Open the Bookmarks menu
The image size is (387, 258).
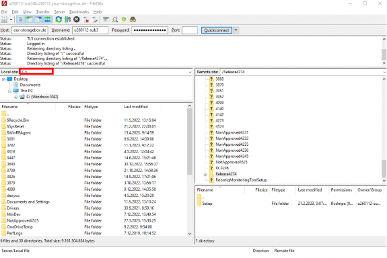click(79, 12)
